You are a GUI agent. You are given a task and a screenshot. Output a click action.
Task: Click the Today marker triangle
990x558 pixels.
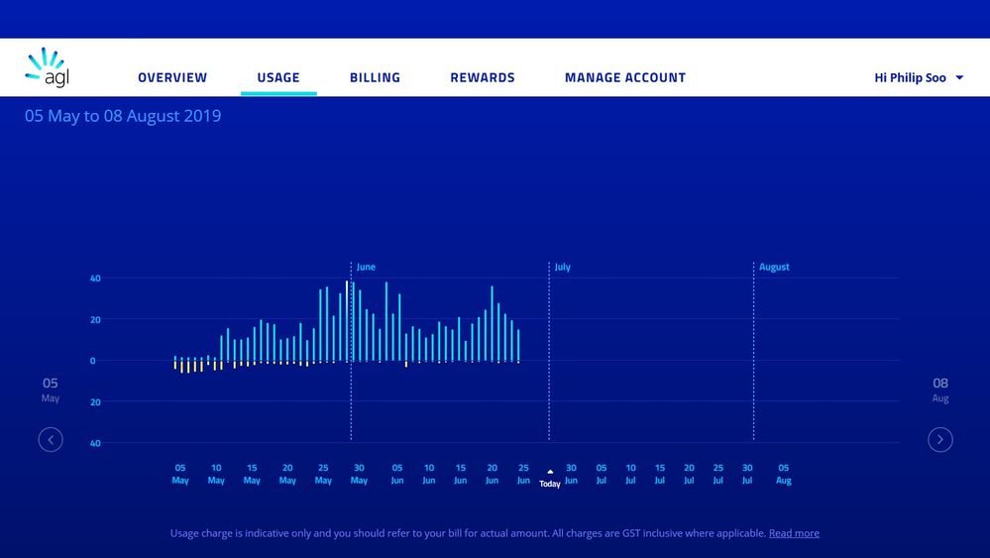(550, 473)
